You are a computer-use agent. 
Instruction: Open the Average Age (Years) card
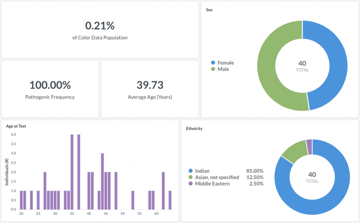pos(150,89)
